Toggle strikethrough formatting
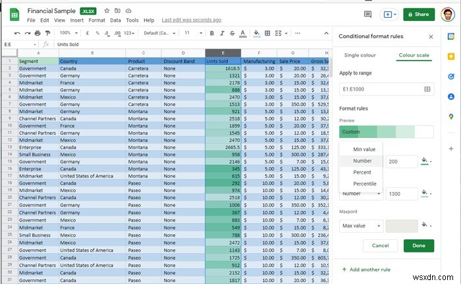The image size is (461, 284). coord(232,33)
